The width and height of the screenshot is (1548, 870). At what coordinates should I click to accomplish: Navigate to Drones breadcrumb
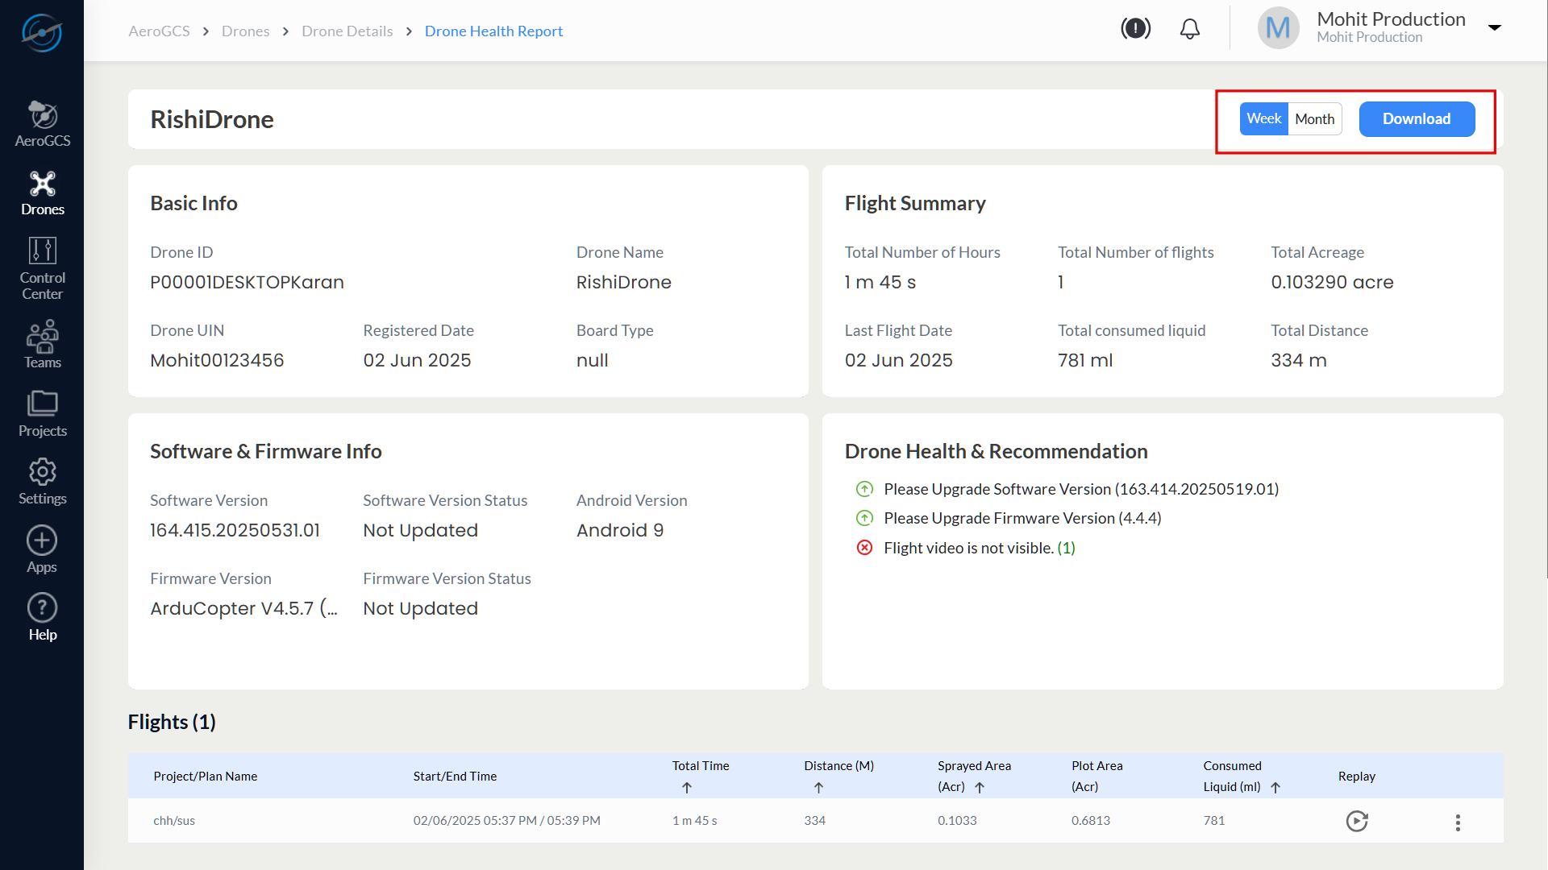pos(245,31)
